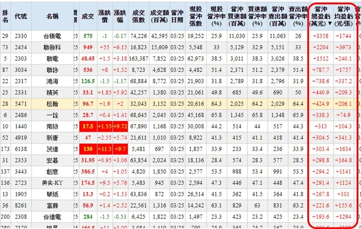Click the 成交張數 column header
Screen dimensions: 361x229
[139, 17]
